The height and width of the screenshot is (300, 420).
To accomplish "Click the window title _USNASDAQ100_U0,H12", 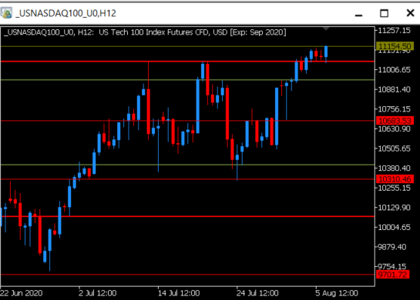I will pyautogui.click(x=66, y=13).
